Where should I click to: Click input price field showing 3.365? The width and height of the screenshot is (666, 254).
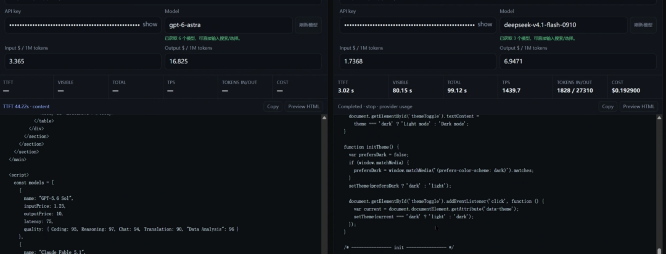tap(83, 62)
